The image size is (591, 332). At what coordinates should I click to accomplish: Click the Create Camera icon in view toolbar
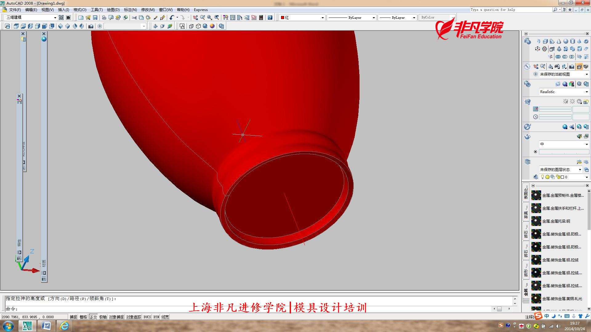[x=91, y=26]
